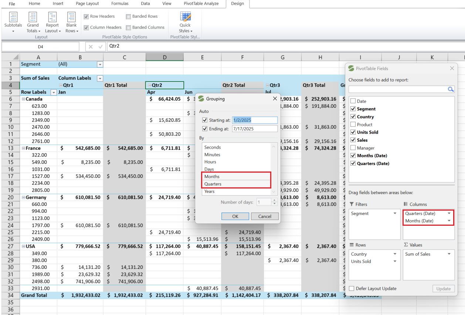This screenshot has width=465, height=315.
Task: Click the select-all corner of the sheet
Action: tap(10, 57)
